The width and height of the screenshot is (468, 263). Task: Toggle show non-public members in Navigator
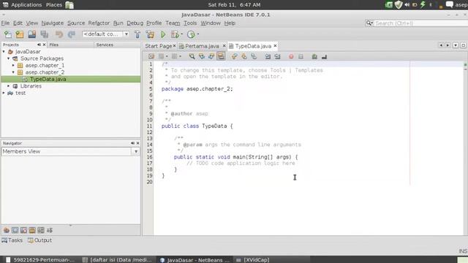click(32, 230)
